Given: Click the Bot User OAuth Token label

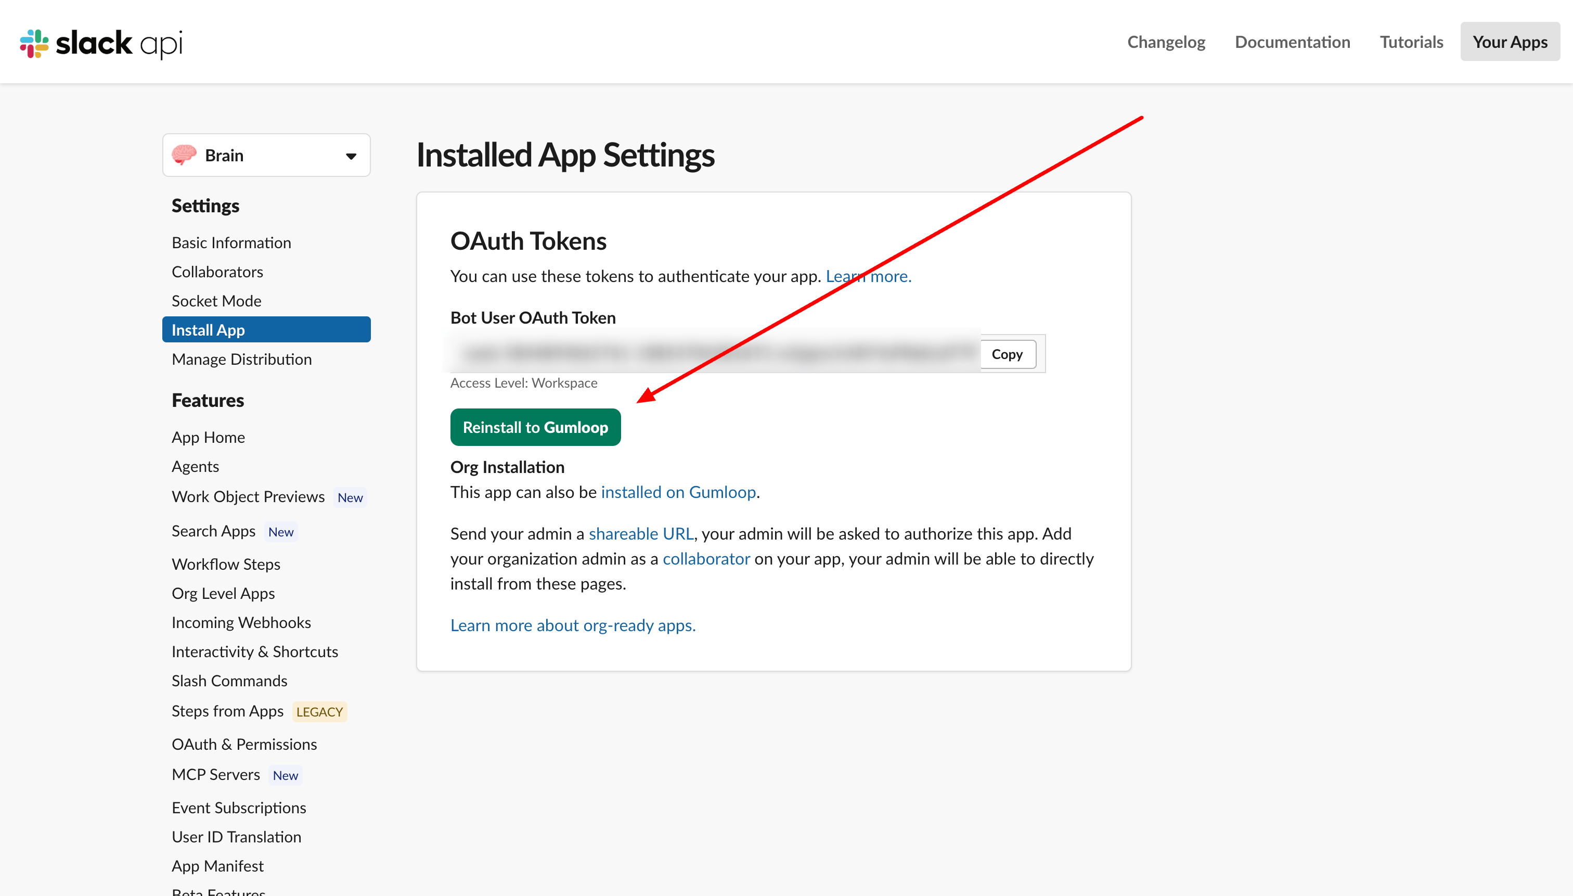Looking at the screenshot, I should point(533,317).
